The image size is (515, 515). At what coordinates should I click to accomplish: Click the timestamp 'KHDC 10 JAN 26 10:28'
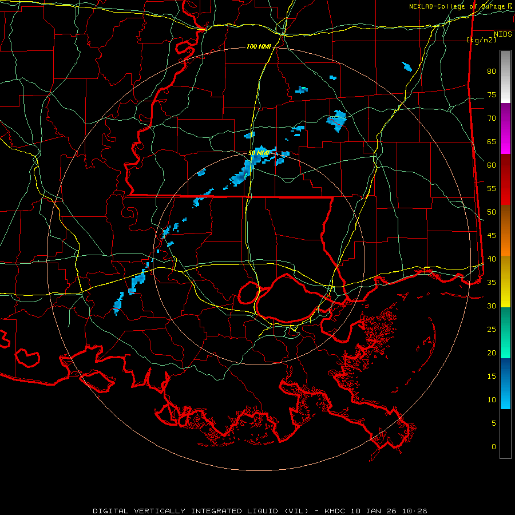[376, 511]
